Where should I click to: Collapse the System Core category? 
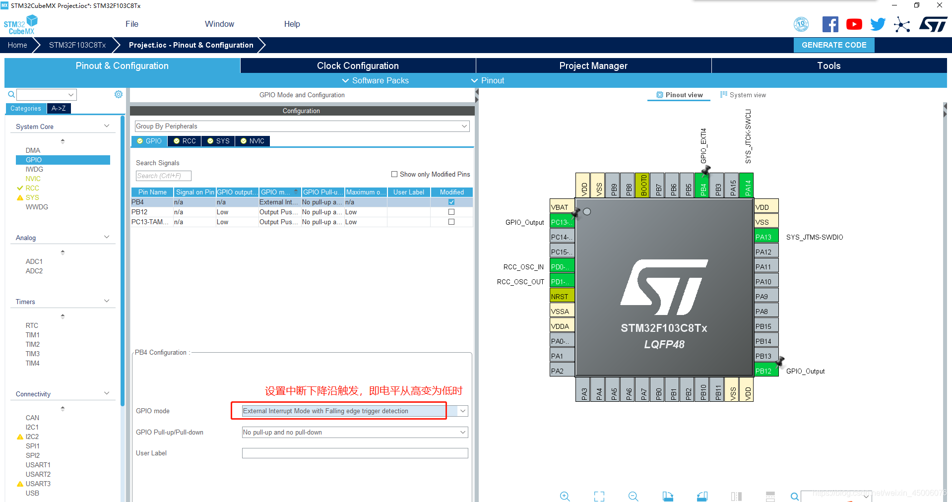tap(107, 126)
